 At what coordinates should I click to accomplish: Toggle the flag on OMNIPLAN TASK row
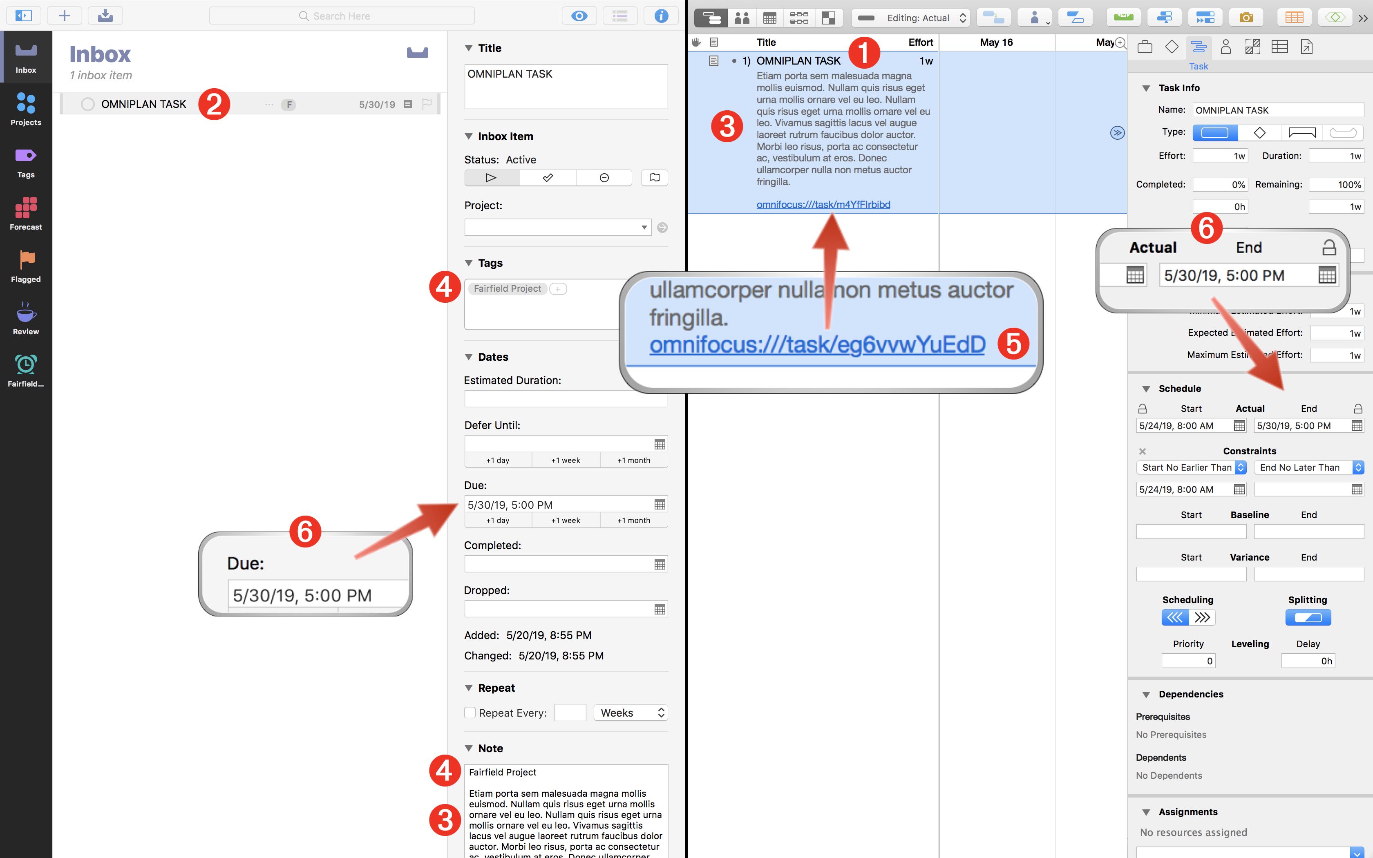click(427, 105)
